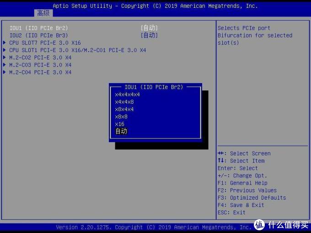
Task: Click the F4: Save & Exit hint
Action: pos(241,205)
